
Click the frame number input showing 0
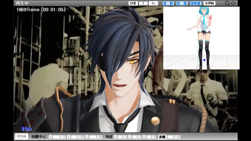pyautogui.click(x=143, y=3)
